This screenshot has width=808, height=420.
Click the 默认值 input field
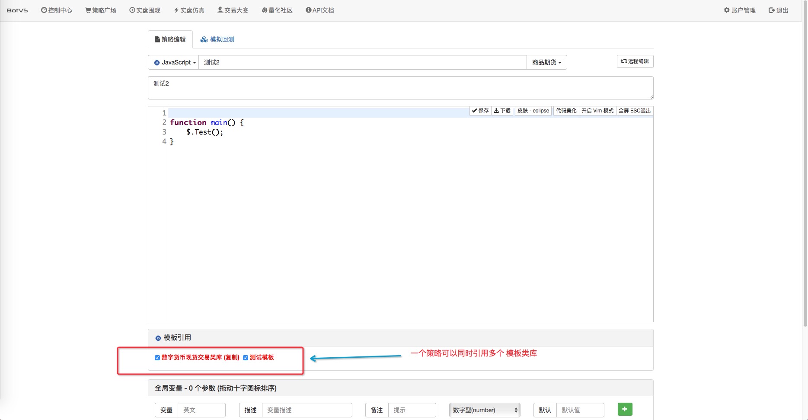pos(580,410)
